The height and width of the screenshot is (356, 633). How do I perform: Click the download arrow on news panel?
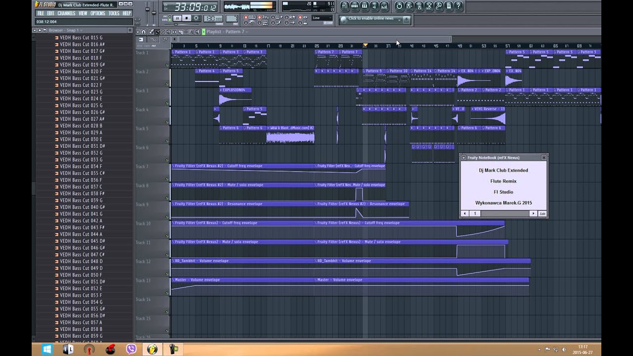click(407, 20)
